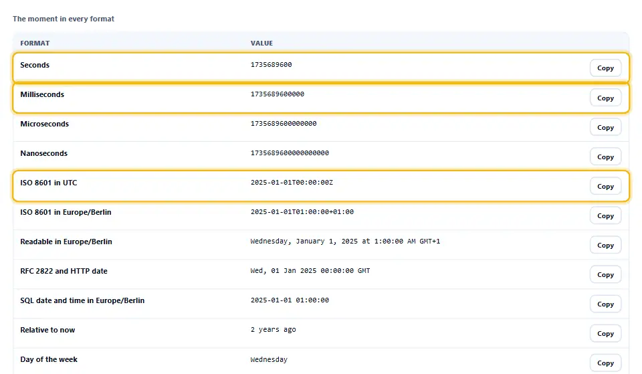Click the 'Day of the week' label

tap(49, 360)
